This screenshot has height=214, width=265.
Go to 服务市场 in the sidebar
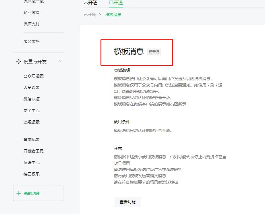(32, 41)
